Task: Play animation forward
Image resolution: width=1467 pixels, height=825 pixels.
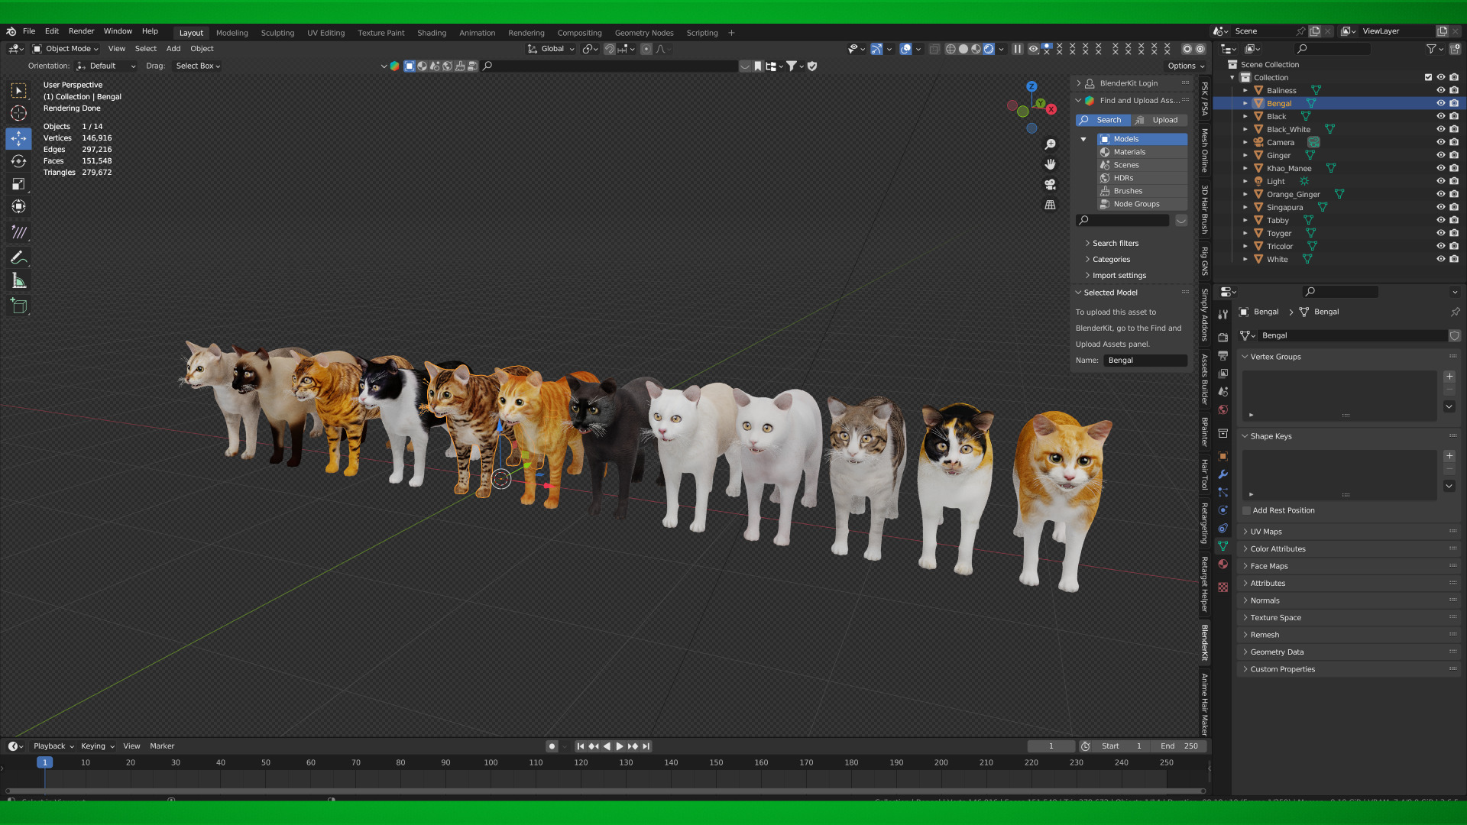Action: pos(620,746)
